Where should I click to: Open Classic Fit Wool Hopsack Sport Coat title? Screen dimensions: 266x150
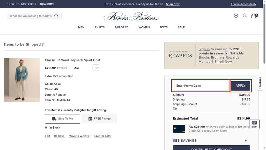click(x=72, y=60)
